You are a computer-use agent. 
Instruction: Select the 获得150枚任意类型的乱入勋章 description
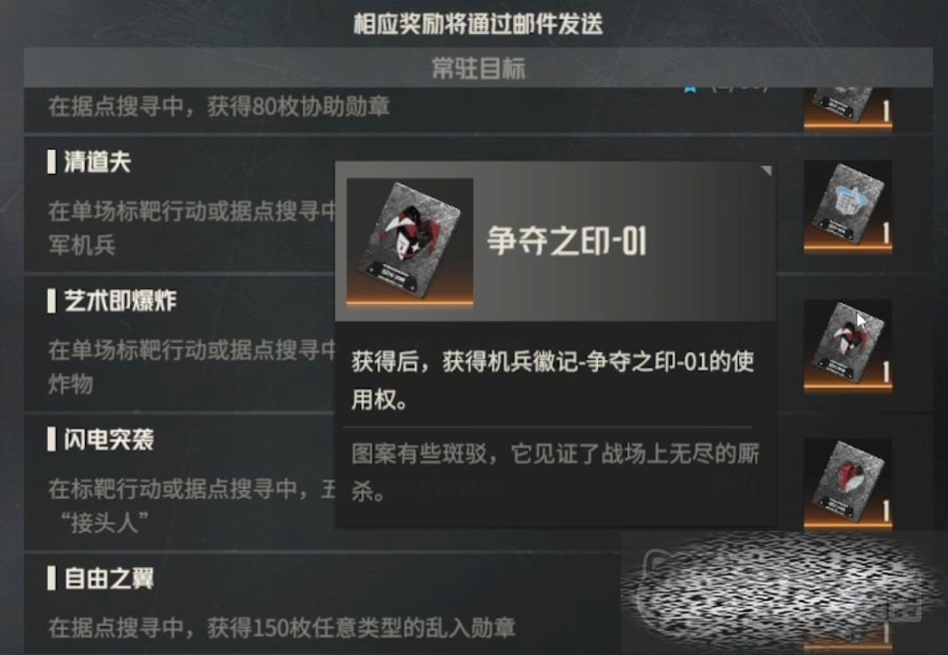pos(282,628)
